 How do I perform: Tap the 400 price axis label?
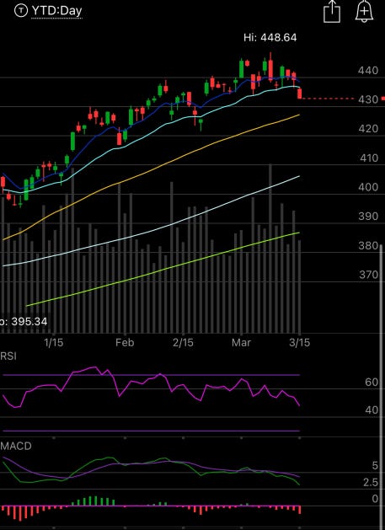pos(368,187)
